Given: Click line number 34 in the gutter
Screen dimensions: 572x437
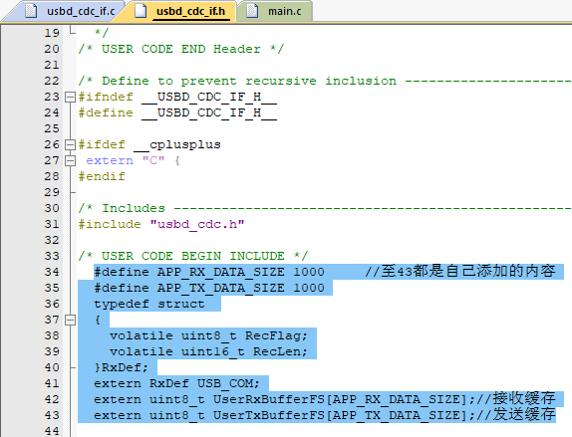Looking at the screenshot, I should click(52, 272).
